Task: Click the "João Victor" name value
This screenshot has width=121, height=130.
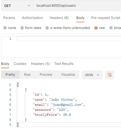Action: pyautogui.click(x=62, y=100)
